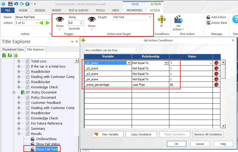Screen dimensions: 238x152
Task: Click the Undo arrow icon
Action: [16, 4]
